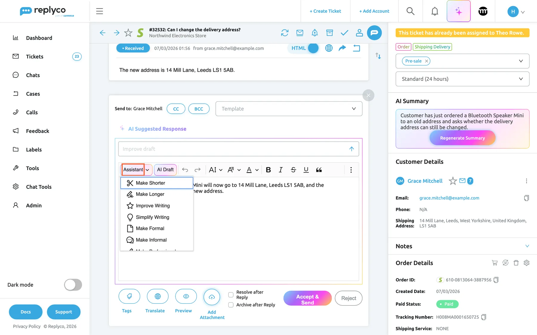Click the AI Draft button
This screenshot has width=537, height=335.
click(x=165, y=169)
